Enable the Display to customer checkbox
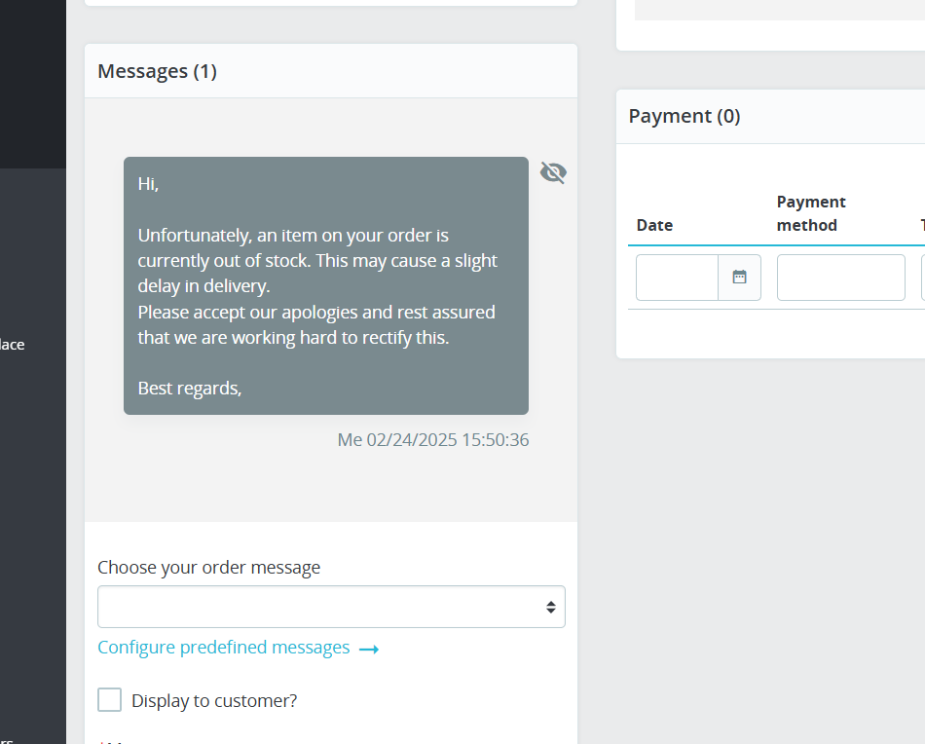Viewport: 925px width, 744px height. tap(110, 700)
